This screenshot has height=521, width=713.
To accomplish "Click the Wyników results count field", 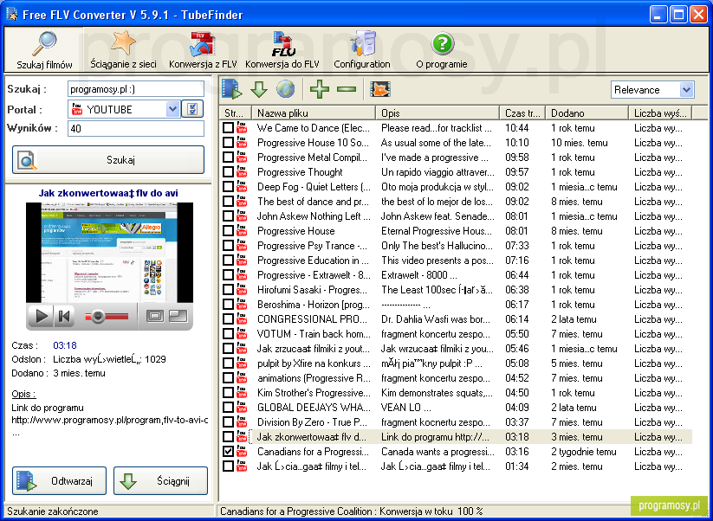I will pyautogui.click(x=136, y=129).
